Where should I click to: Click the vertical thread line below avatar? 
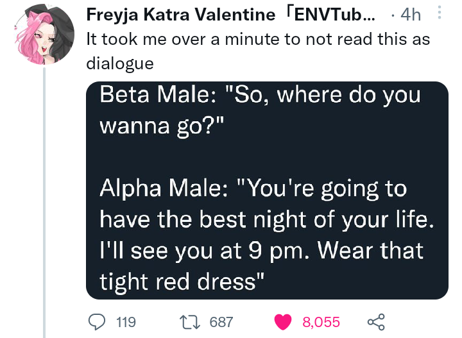pyautogui.click(x=44, y=203)
